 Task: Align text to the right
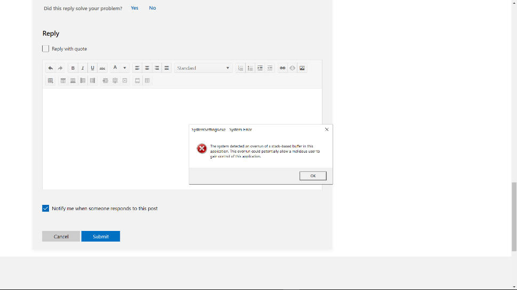coord(157,68)
